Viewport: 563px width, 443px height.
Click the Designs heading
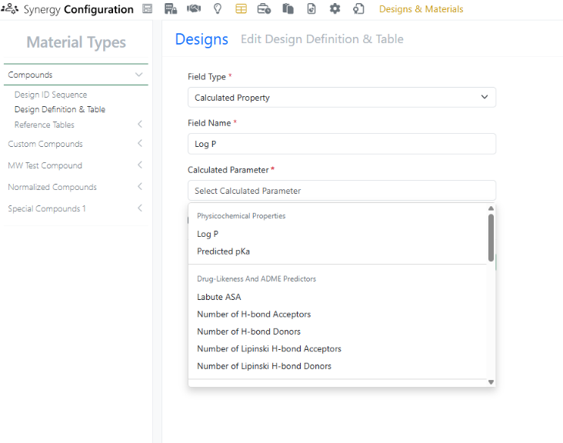[202, 39]
